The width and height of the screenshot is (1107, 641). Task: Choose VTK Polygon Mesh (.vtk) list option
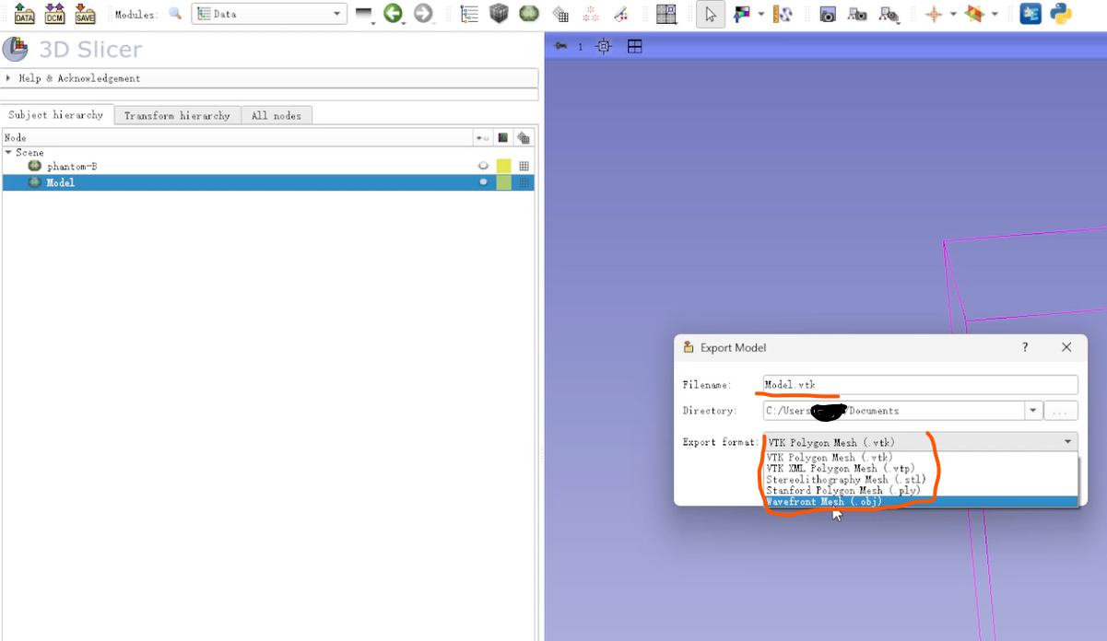pyautogui.click(x=921, y=457)
